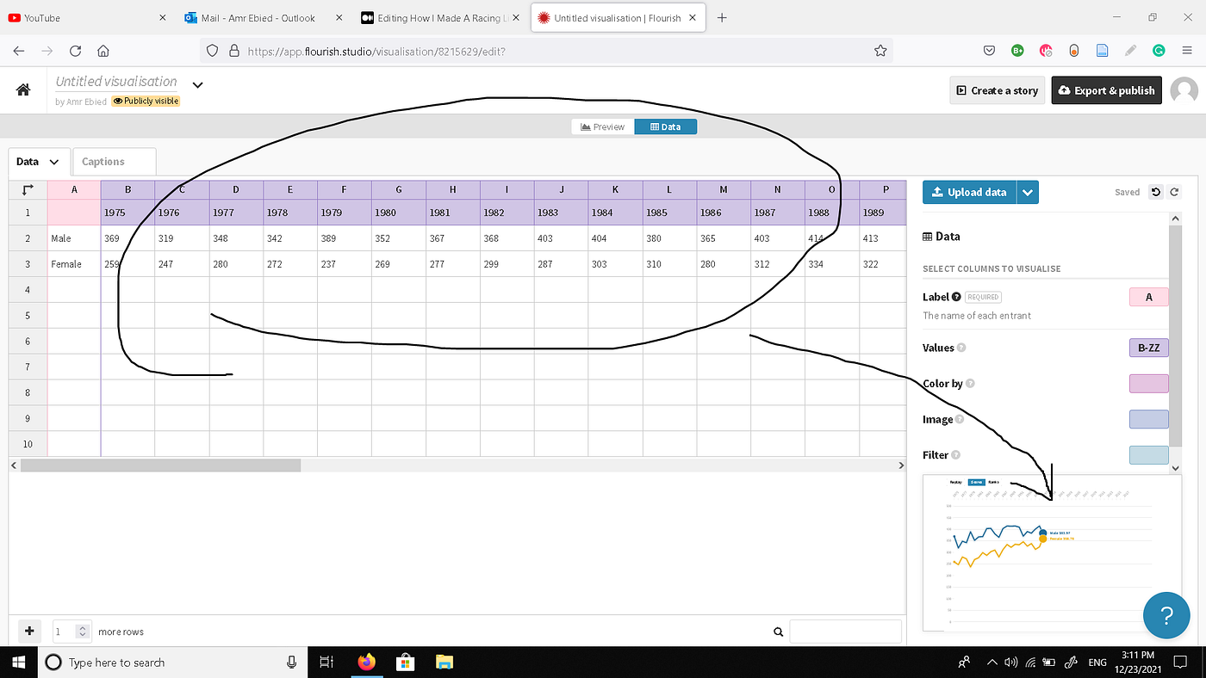Click Upload data button
The height and width of the screenshot is (678, 1206).
tap(969, 192)
